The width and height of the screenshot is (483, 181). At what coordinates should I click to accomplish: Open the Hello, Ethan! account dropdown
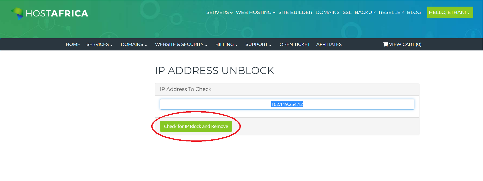(450, 12)
